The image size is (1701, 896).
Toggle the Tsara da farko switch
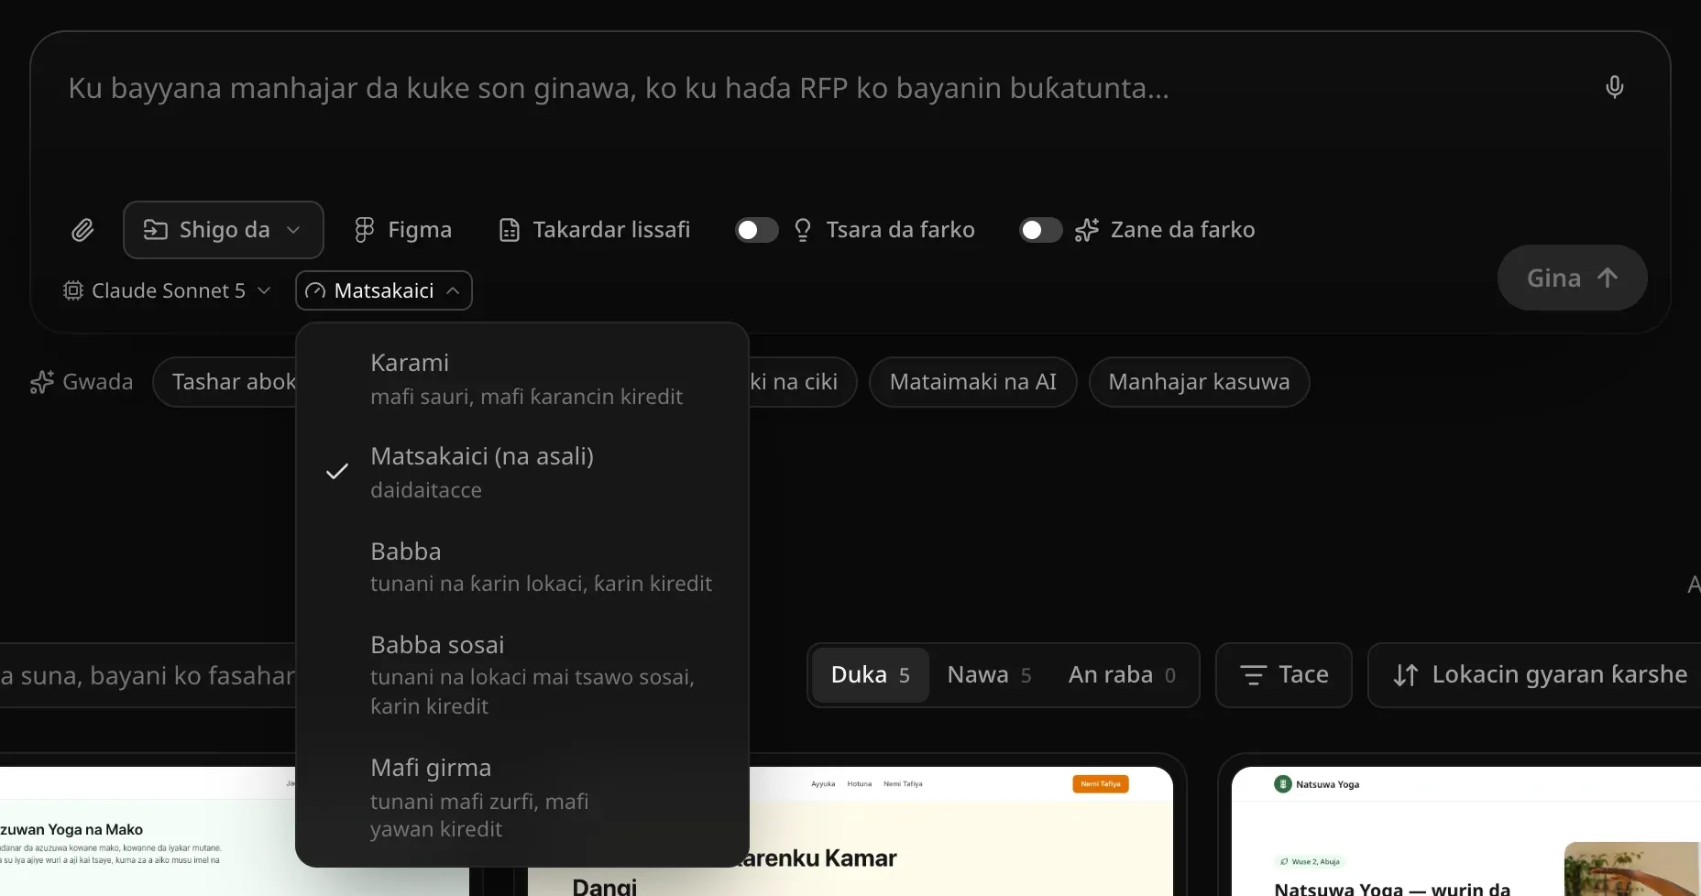756,230
